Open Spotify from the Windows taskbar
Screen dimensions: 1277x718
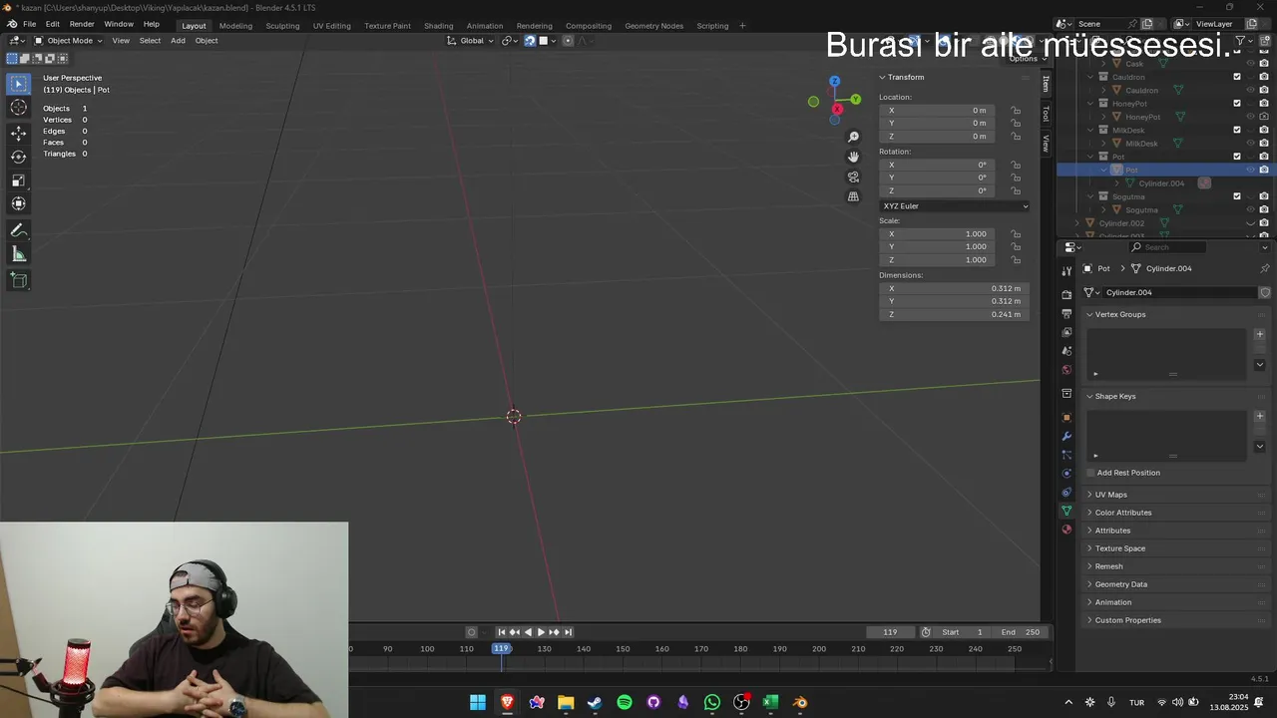point(625,702)
